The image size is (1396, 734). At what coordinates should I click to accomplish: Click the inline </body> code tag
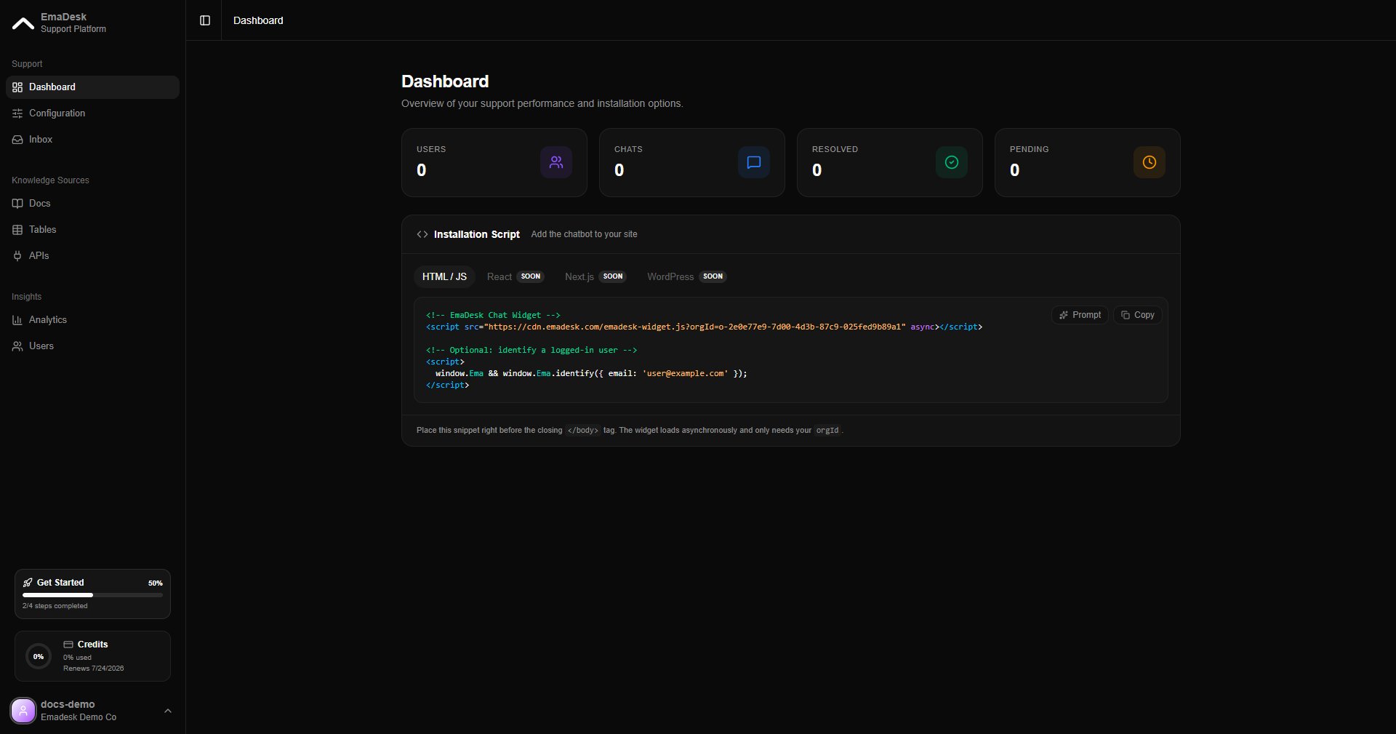(x=583, y=431)
